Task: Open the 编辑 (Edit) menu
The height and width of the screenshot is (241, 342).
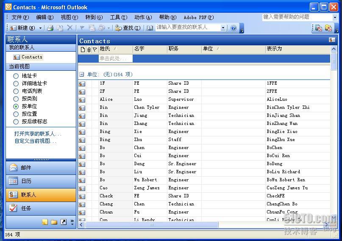Action: pos(45,17)
